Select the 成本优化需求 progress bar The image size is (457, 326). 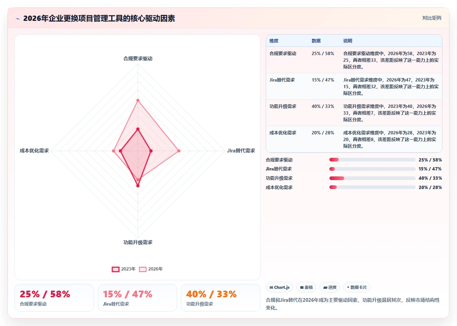click(372, 187)
